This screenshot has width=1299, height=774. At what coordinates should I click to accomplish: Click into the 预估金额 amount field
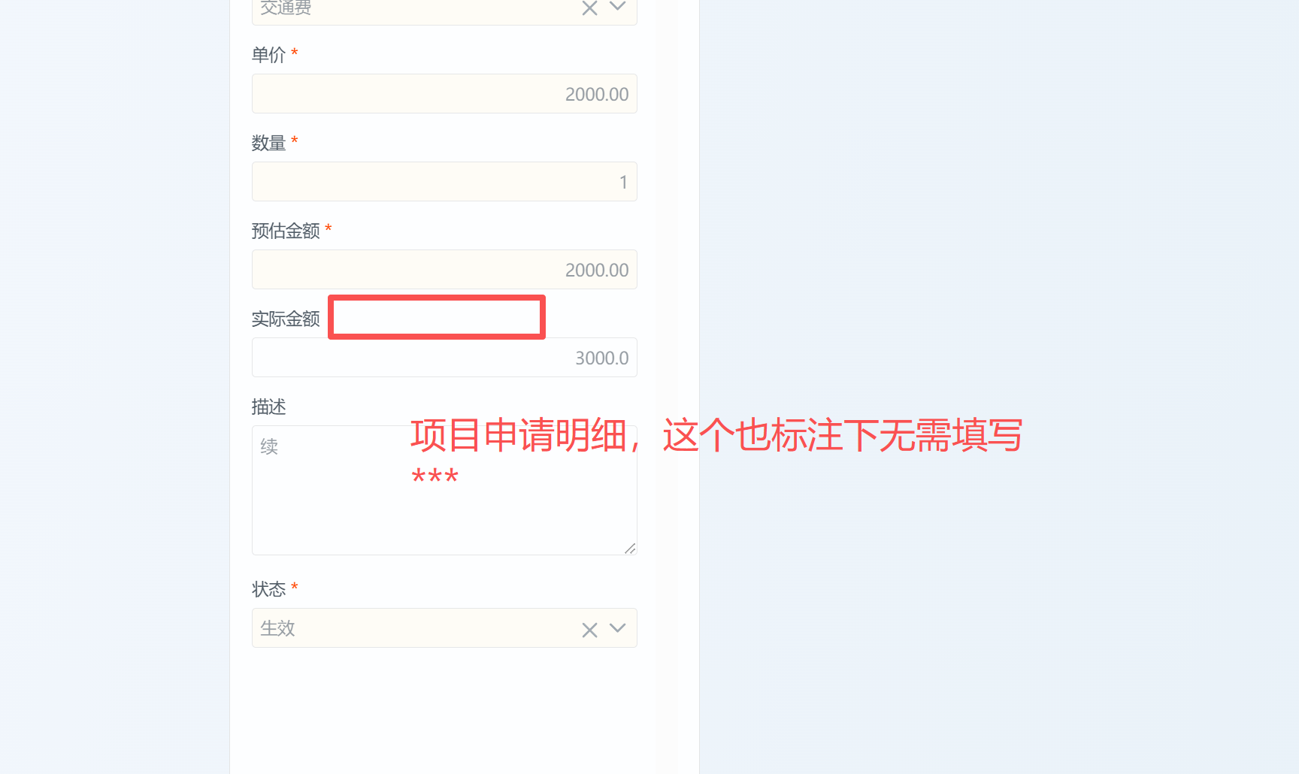point(444,270)
